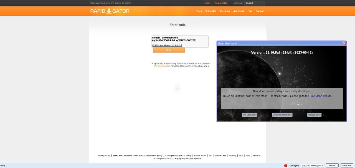Open Premium in navigation bar
Image resolution: width=355 pixels, height=168 pixels.
point(225,11)
